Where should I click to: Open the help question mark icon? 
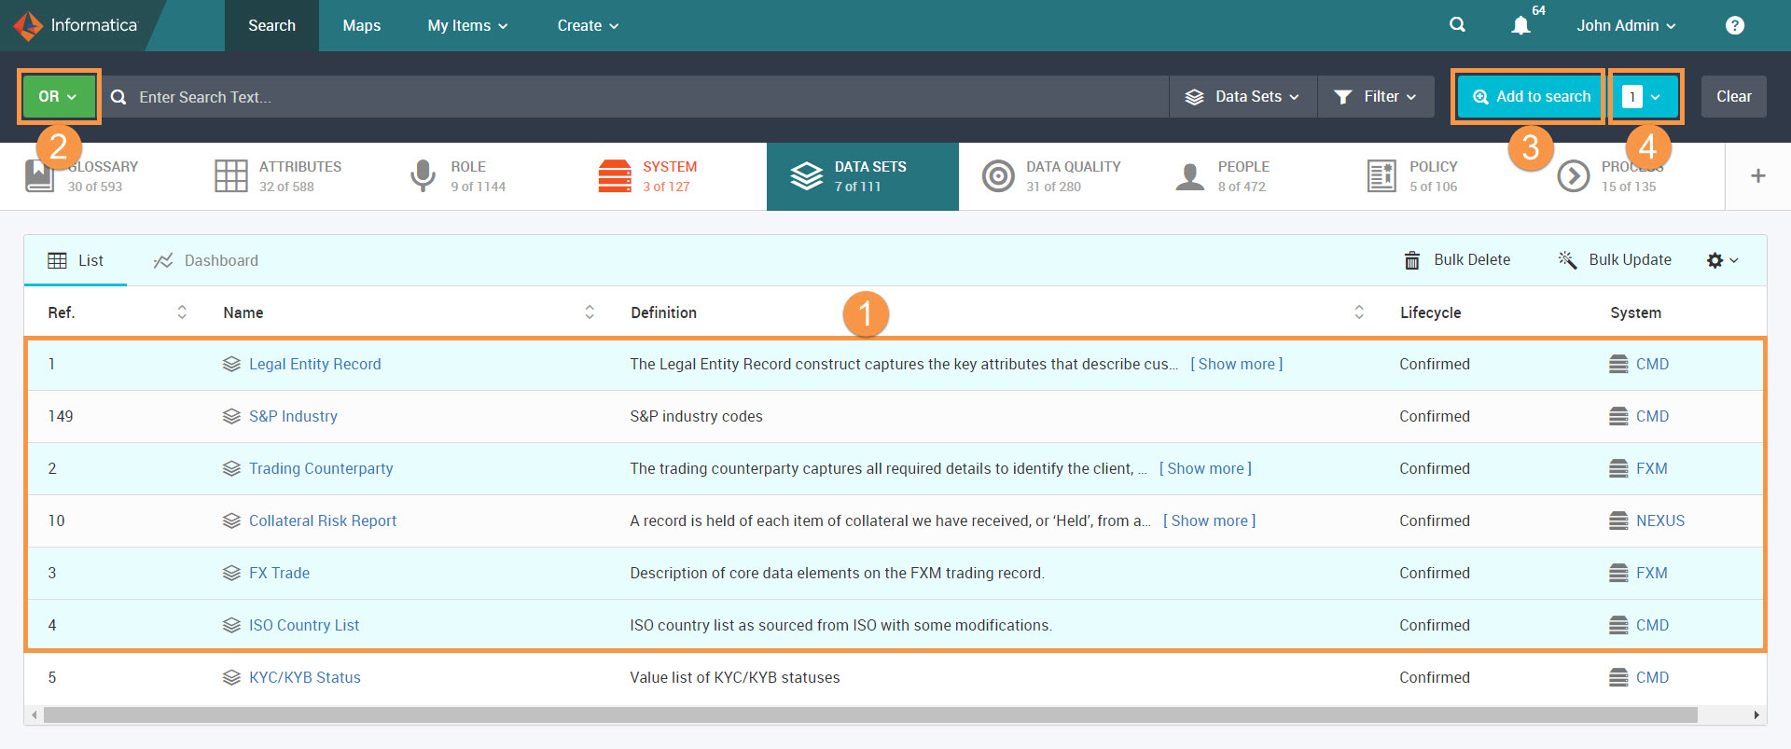[x=1734, y=25]
